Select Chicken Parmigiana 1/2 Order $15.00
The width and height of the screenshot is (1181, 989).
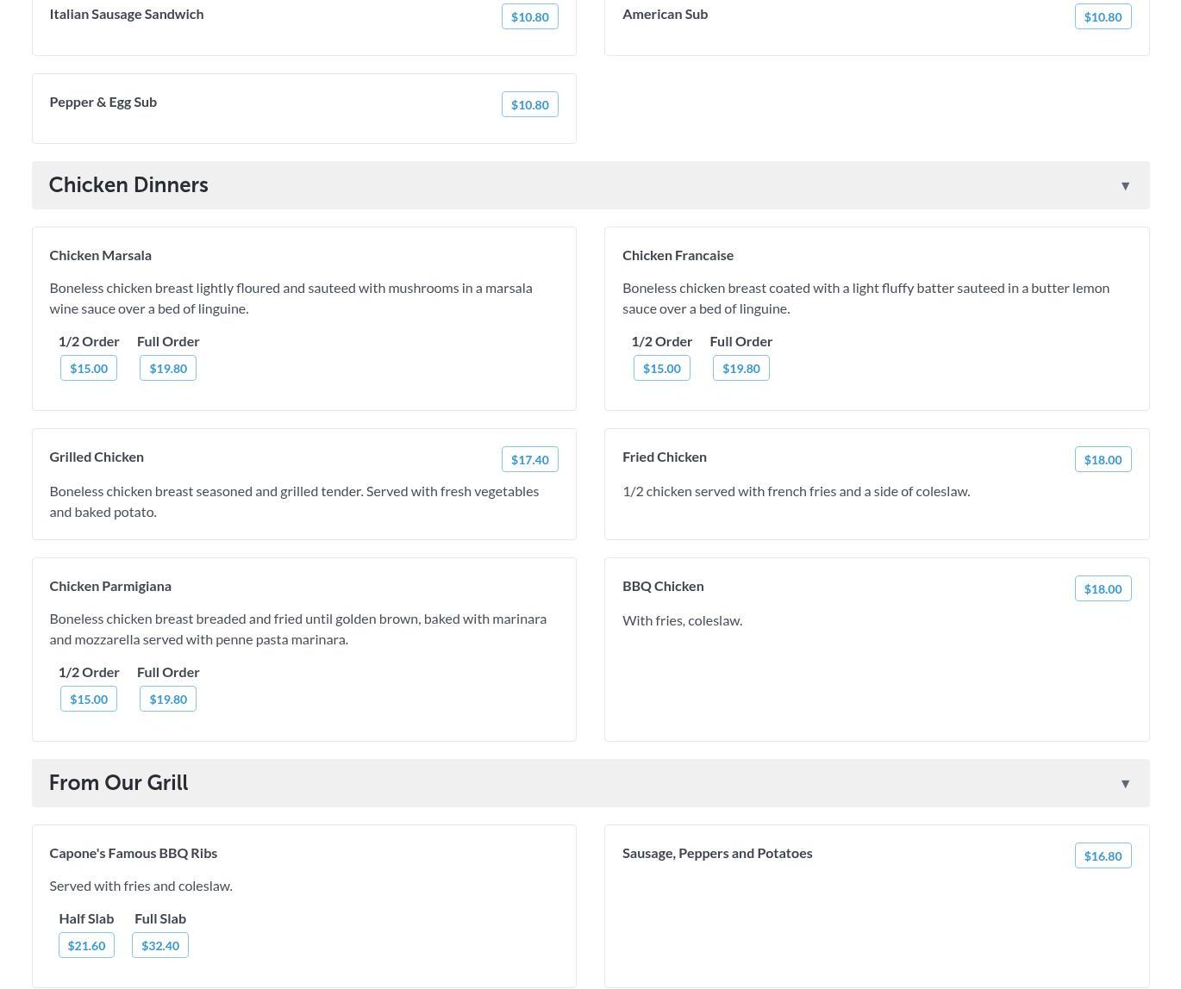pos(89,700)
